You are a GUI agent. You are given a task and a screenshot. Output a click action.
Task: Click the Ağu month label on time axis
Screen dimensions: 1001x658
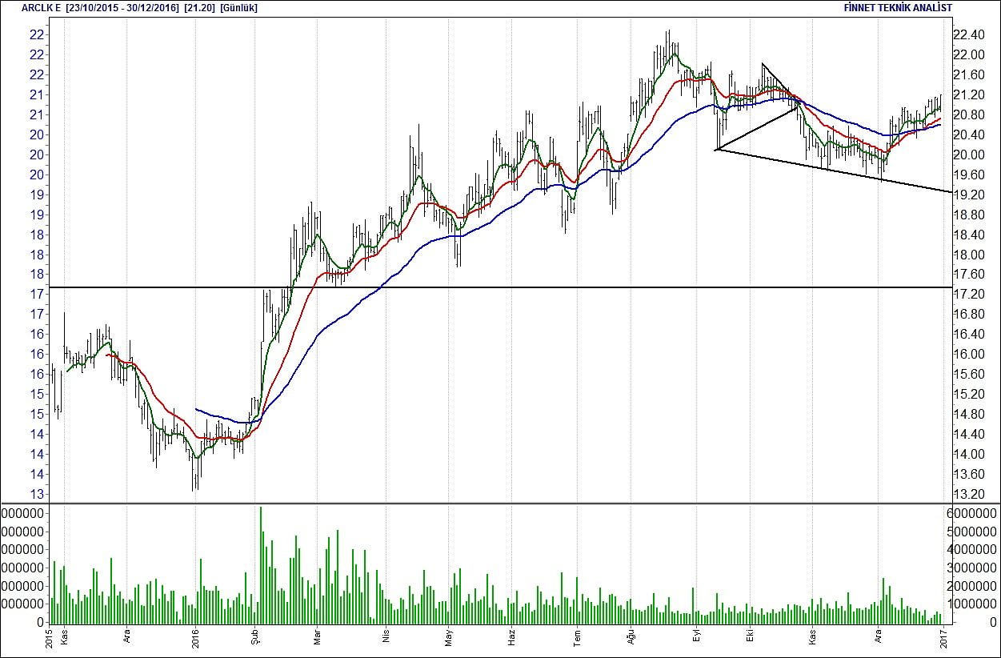631,637
